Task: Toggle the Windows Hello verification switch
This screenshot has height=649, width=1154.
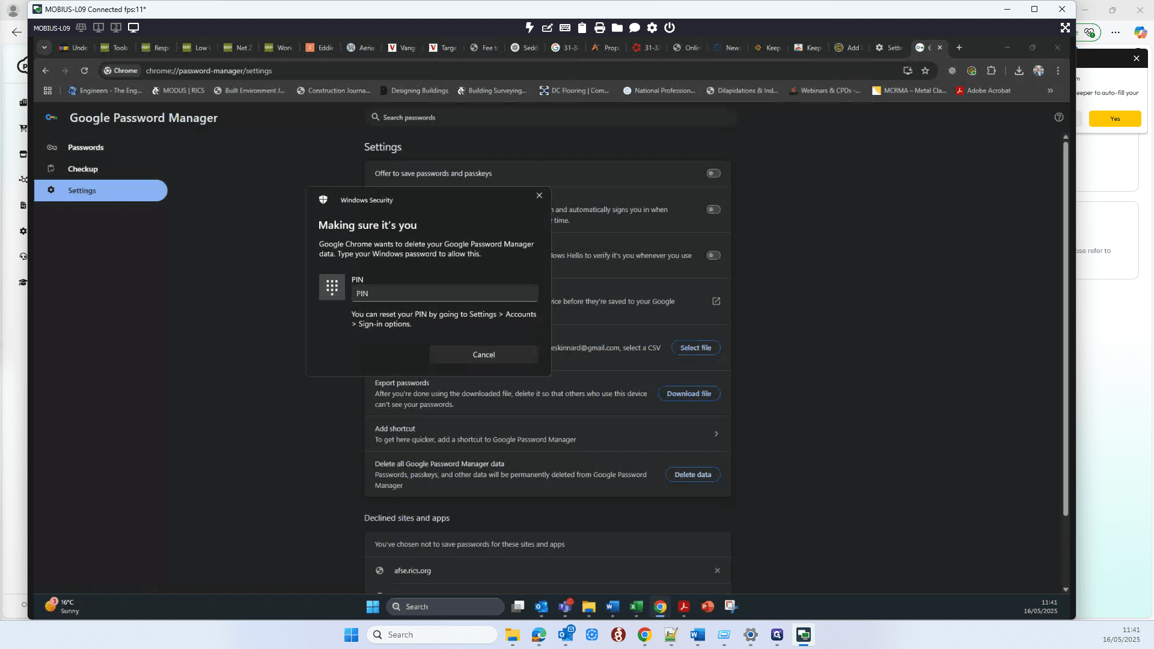Action: click(x=713, y=255)
